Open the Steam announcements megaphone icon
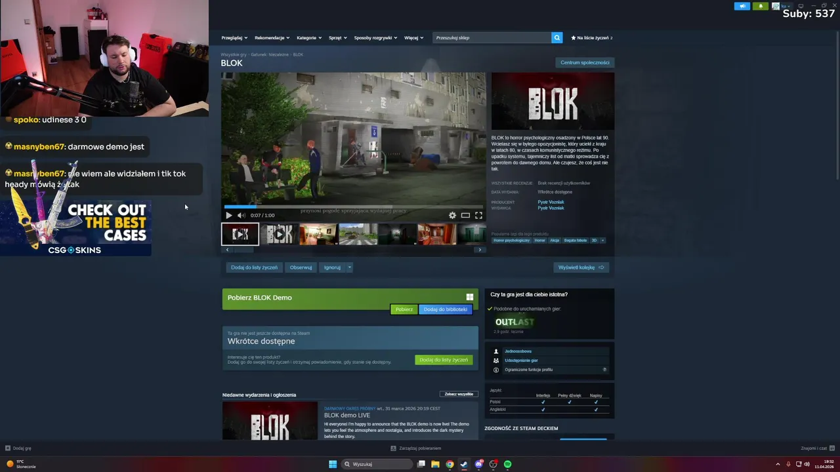Viewport: 840px width, 472px height. (742, 6)
